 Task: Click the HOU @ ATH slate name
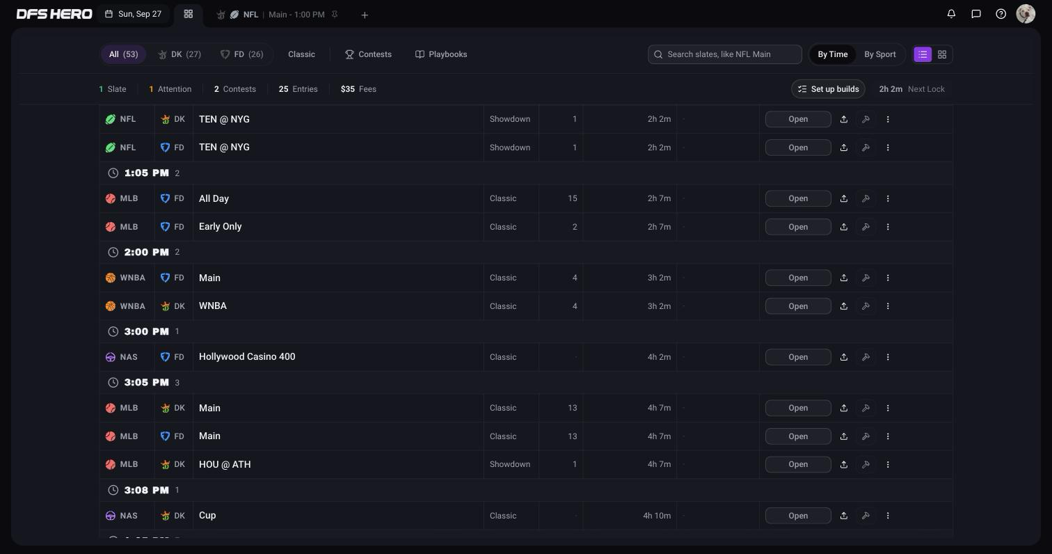click(x=225, y=464)
